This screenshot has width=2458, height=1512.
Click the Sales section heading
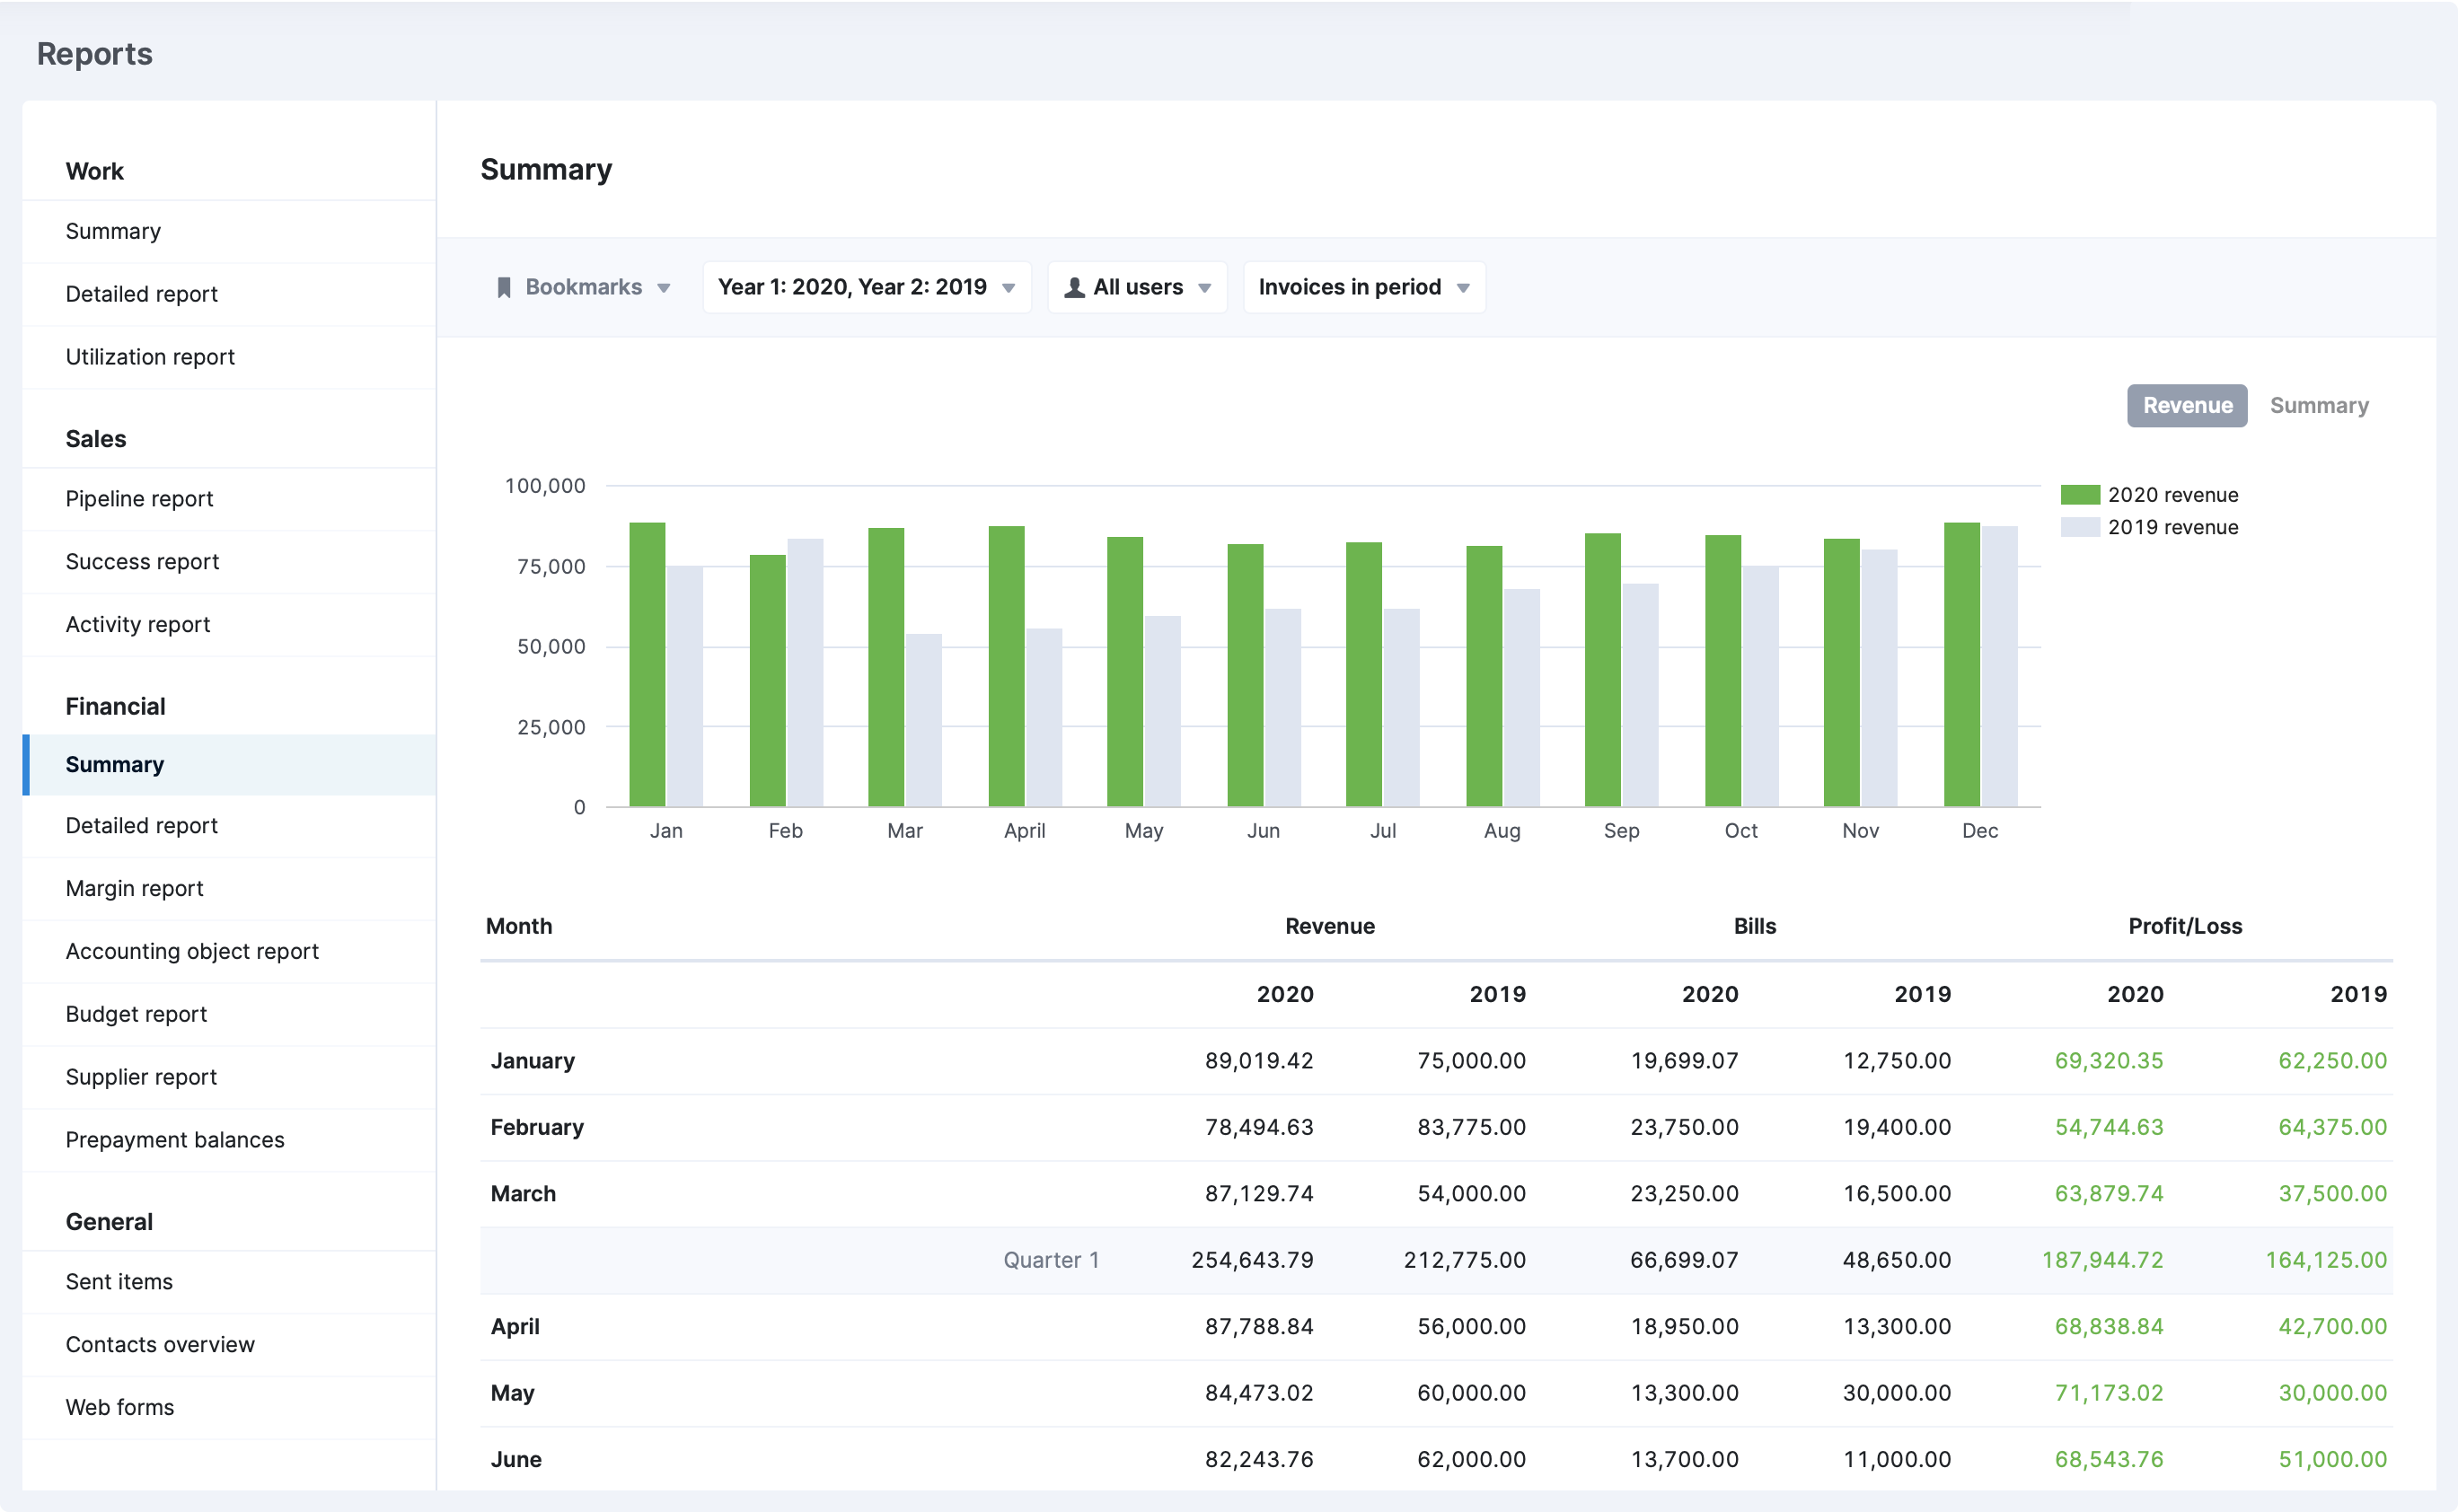pos(96,439)
